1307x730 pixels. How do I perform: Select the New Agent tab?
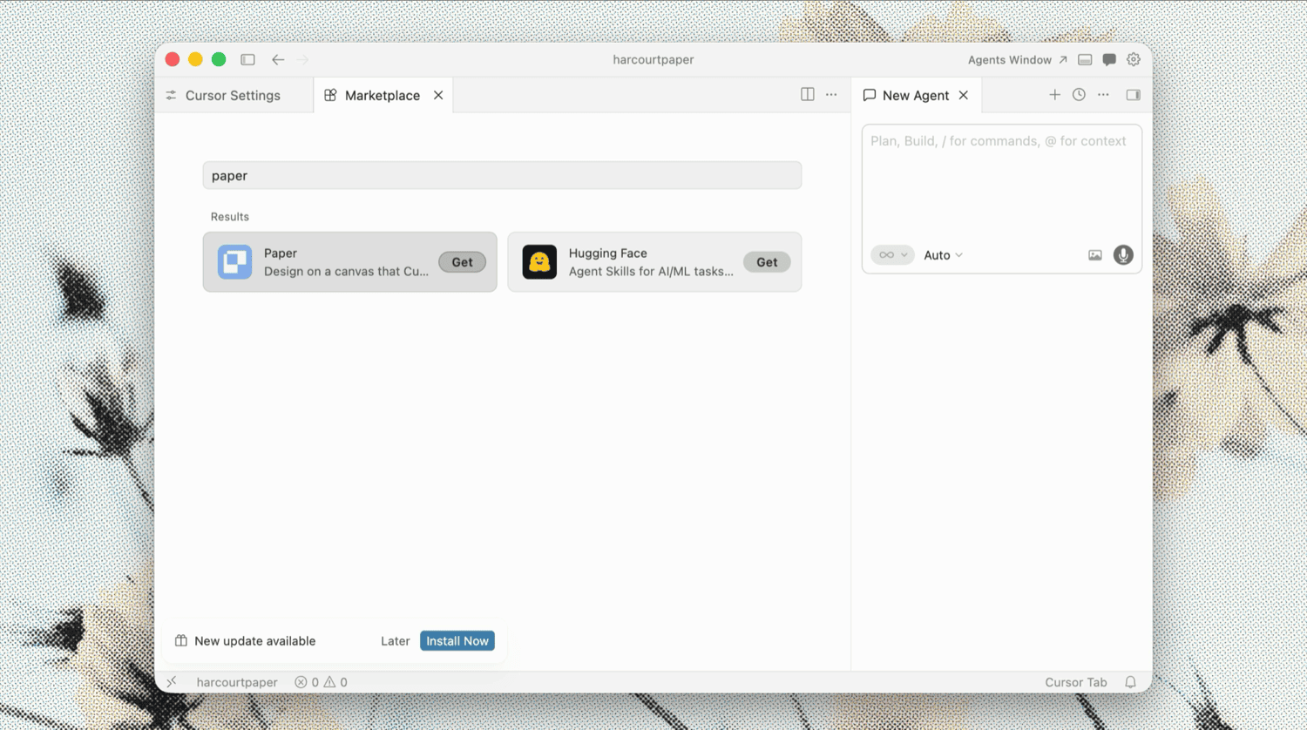[x=915, y=95]
